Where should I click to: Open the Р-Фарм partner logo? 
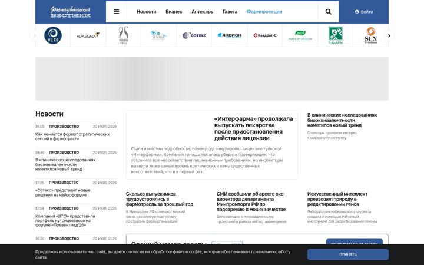point(335,35)
